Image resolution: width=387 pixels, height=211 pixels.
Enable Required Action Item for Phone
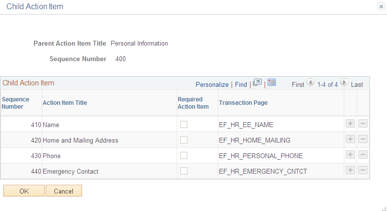pyautogui.click(x=184, y=156)
